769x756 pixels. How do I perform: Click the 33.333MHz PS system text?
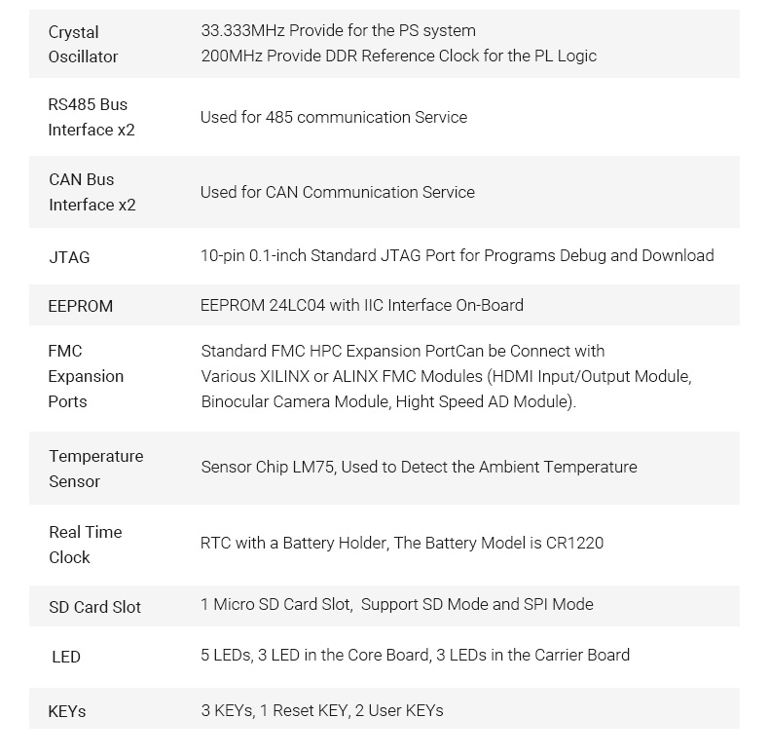[338, 31]
